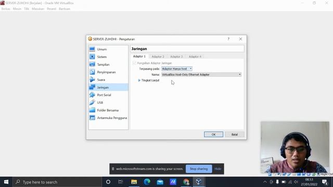333x187 pixels.
Task: Open the Port Serial settings
Action: pyautogui.click(x=108, y=95)
